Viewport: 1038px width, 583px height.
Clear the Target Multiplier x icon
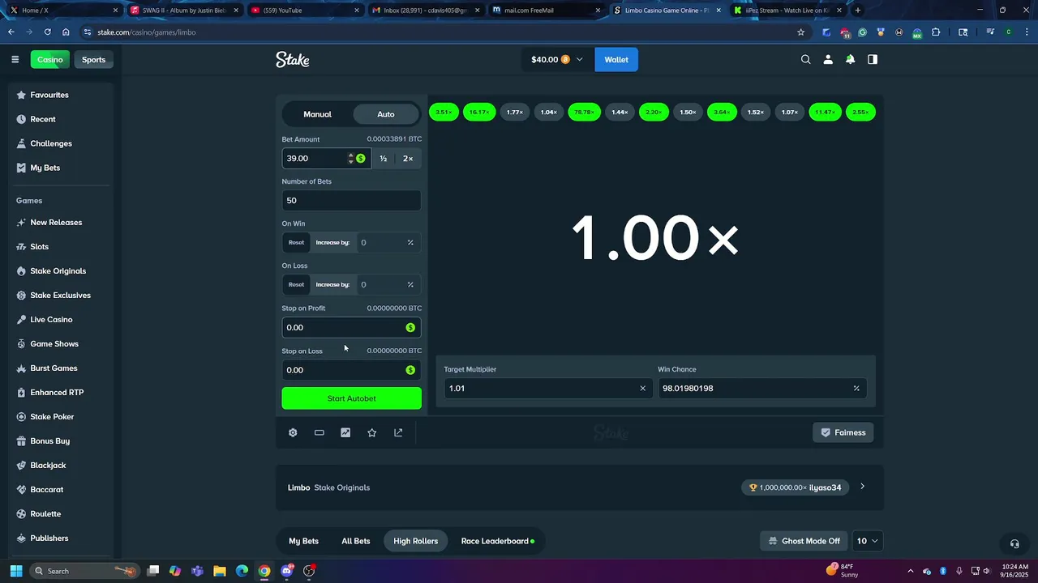click(643, 388)
